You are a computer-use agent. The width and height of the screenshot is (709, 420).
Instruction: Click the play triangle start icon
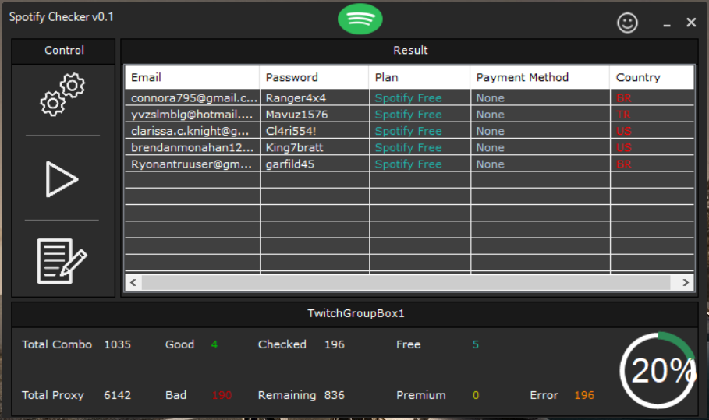(x=62, y=179)
